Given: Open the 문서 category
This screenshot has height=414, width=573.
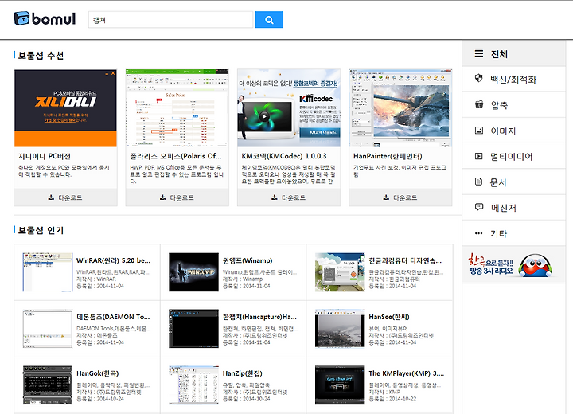Looking at the screenshot, I should pos(514,182).
